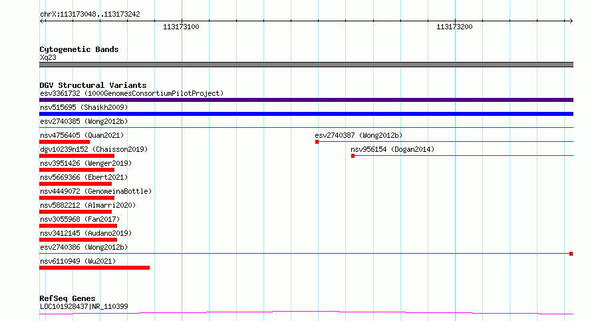Click the red bar under nsv6110949

point(94,268)
